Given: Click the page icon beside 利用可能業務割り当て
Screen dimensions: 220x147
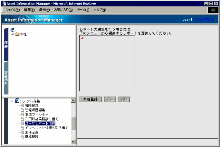Looking at the screenshot, I should pyautogui.click(x=22, y=119).
